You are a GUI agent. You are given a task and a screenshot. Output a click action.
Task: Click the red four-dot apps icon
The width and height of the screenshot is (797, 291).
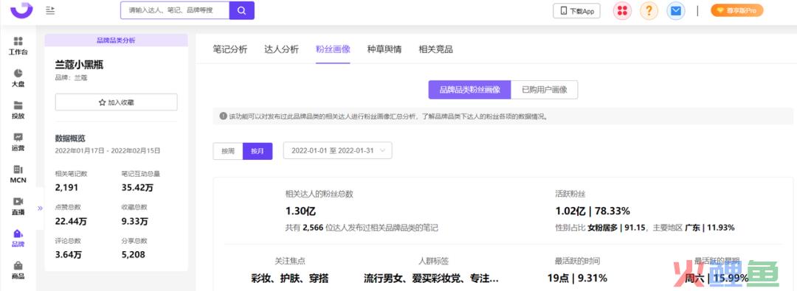click(622, 10)
